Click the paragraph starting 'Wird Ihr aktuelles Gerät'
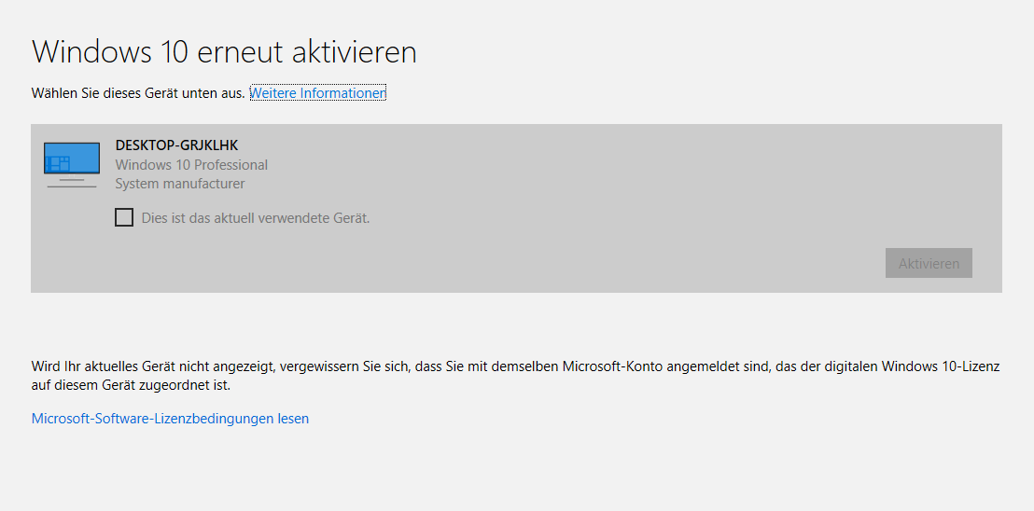The width and height of the screenshot is (1034, 511). pyautogui.click(x=516, y=376)
